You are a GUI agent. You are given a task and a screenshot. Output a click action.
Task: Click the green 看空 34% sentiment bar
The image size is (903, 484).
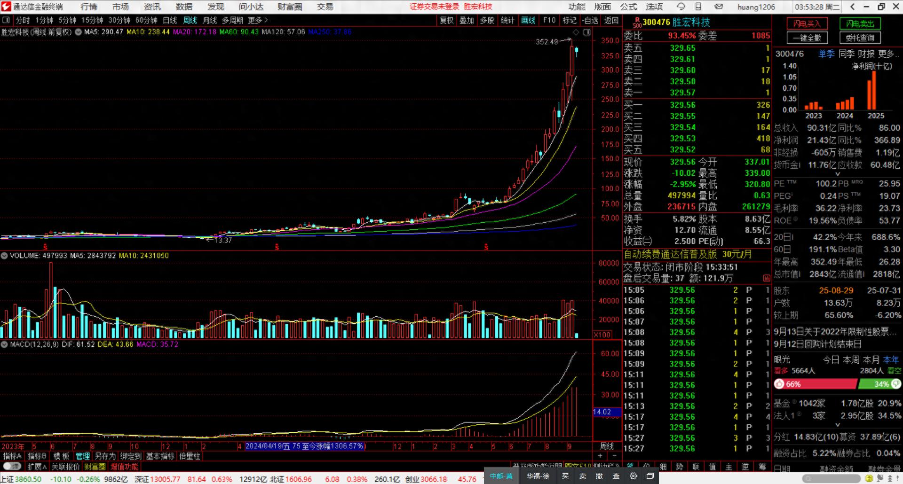click(x=879, y=384)
